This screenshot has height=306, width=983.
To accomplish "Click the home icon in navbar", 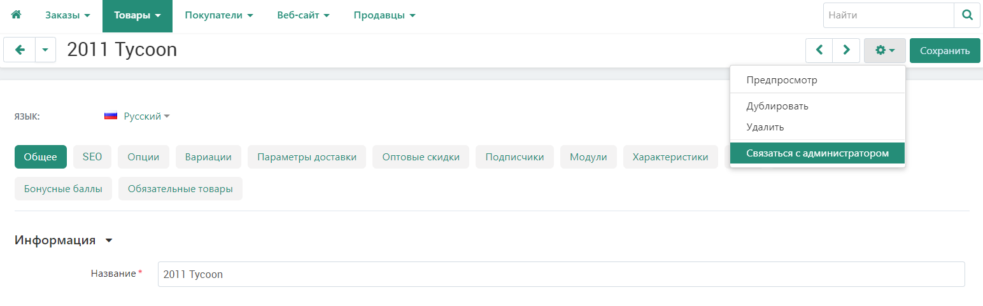I will pyautogui.click(x=17, y=15).
